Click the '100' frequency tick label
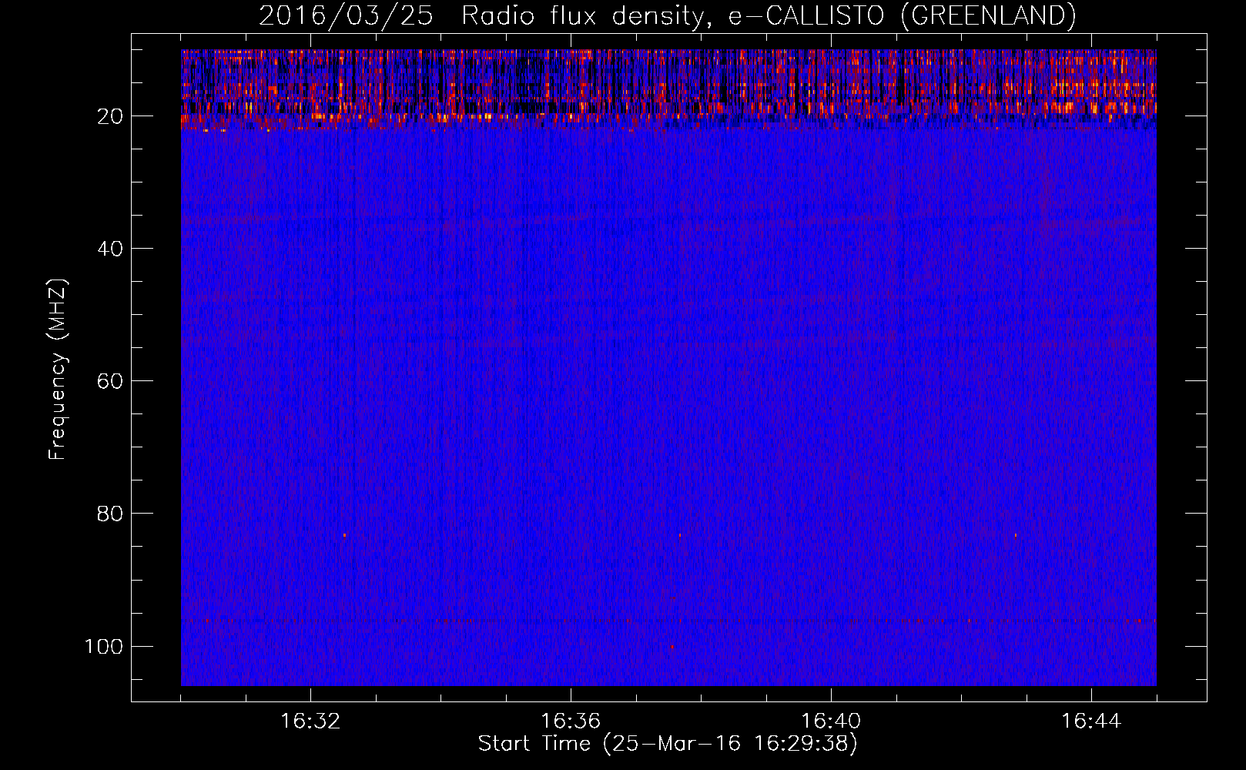 pyautogui.click(x=104, y=646)
